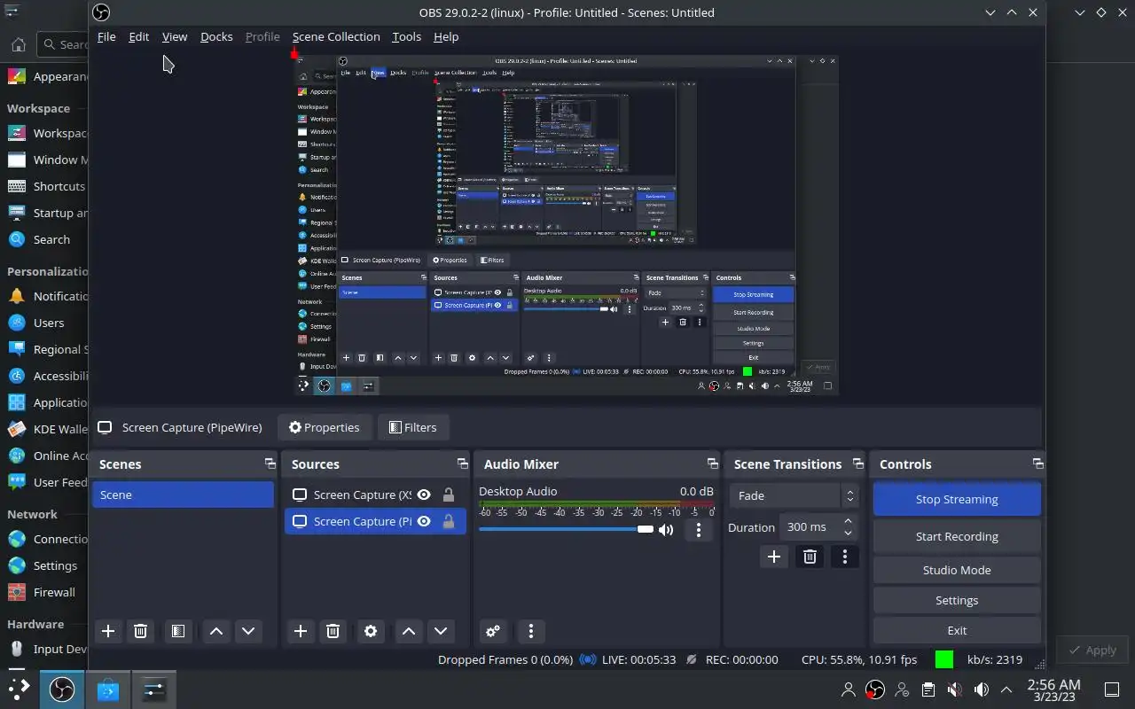Enable Studio Mode
Viewport: 1135px width, 709px height.
tap(957, 570)
